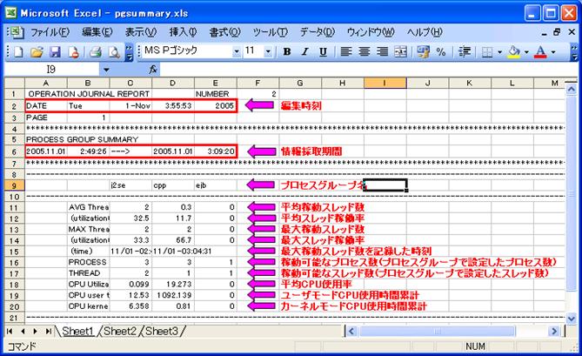Open the Fill Color dropdown arrow

coord(526,52)
